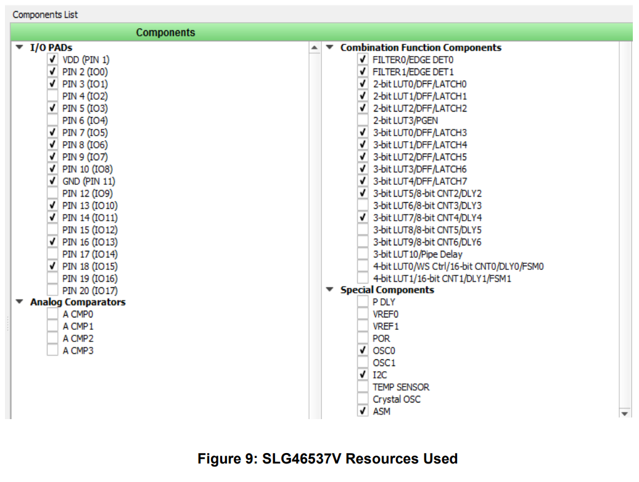
Task: Uncheck PIN 10 (IO8) checkbox
Action: (52, 169)
